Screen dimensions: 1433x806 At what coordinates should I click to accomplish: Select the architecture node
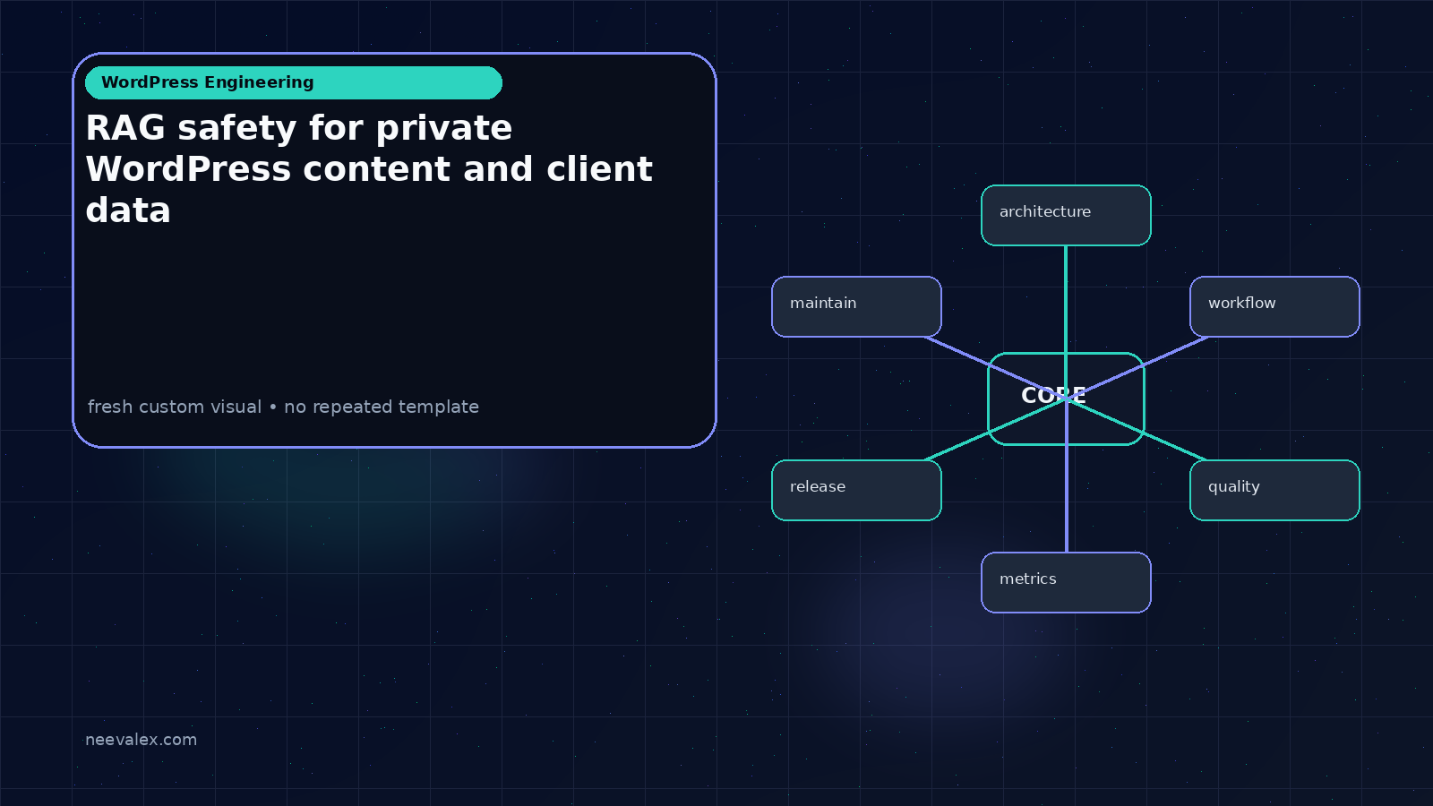click(1066, 215)
